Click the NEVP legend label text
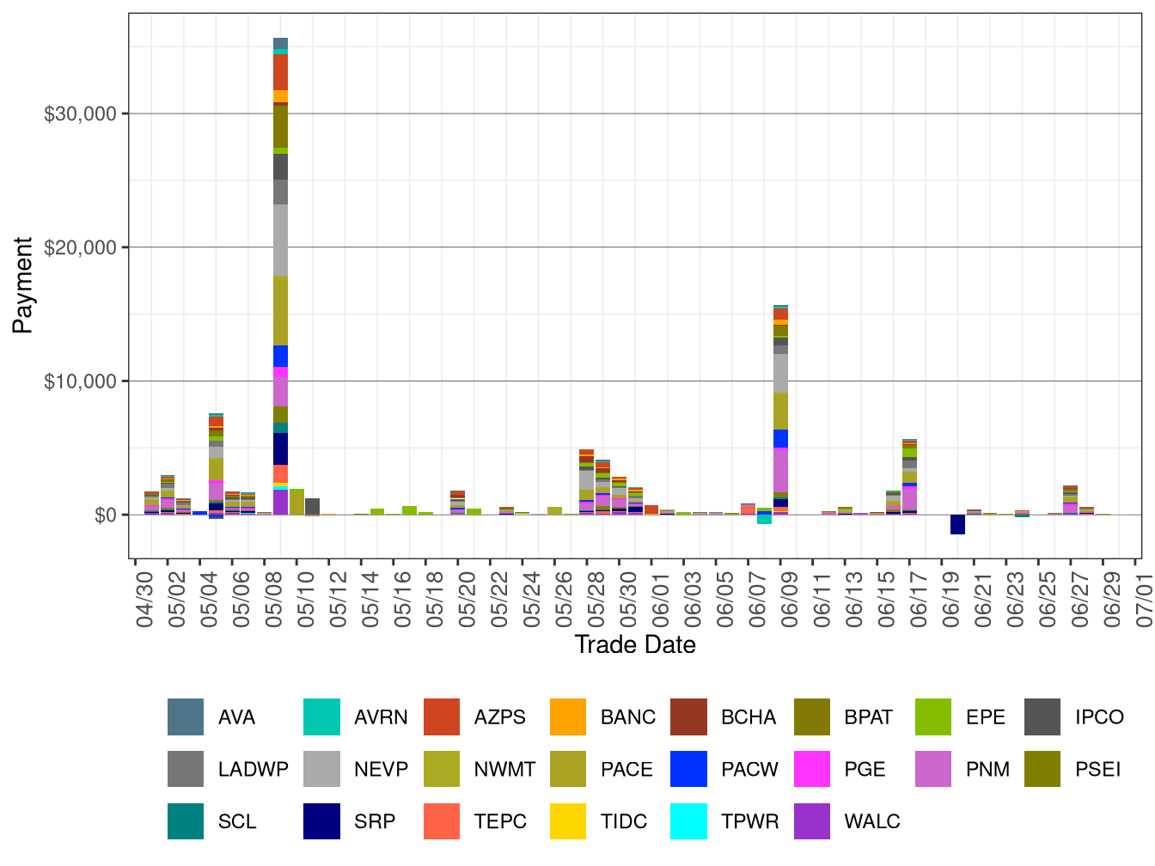 point(381,770)
